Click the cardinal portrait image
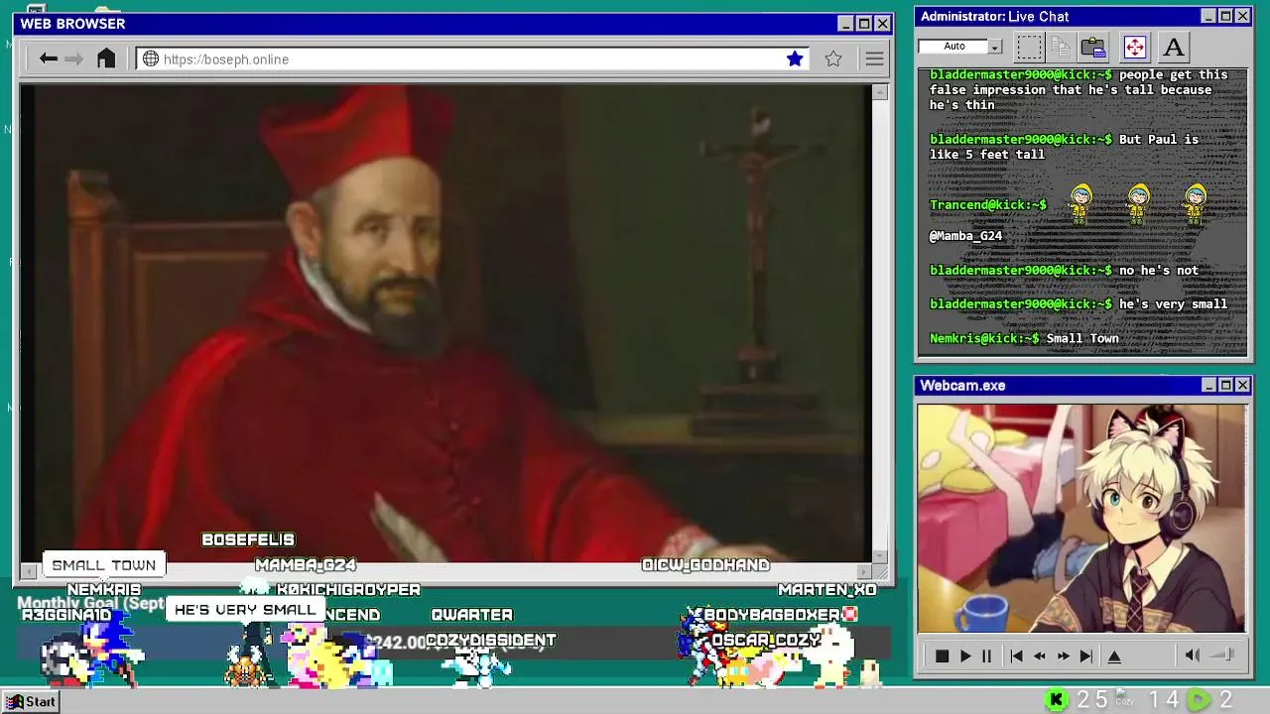Image resolution: width=1270 pixels, height=714 pixels. tap(445, 323)
